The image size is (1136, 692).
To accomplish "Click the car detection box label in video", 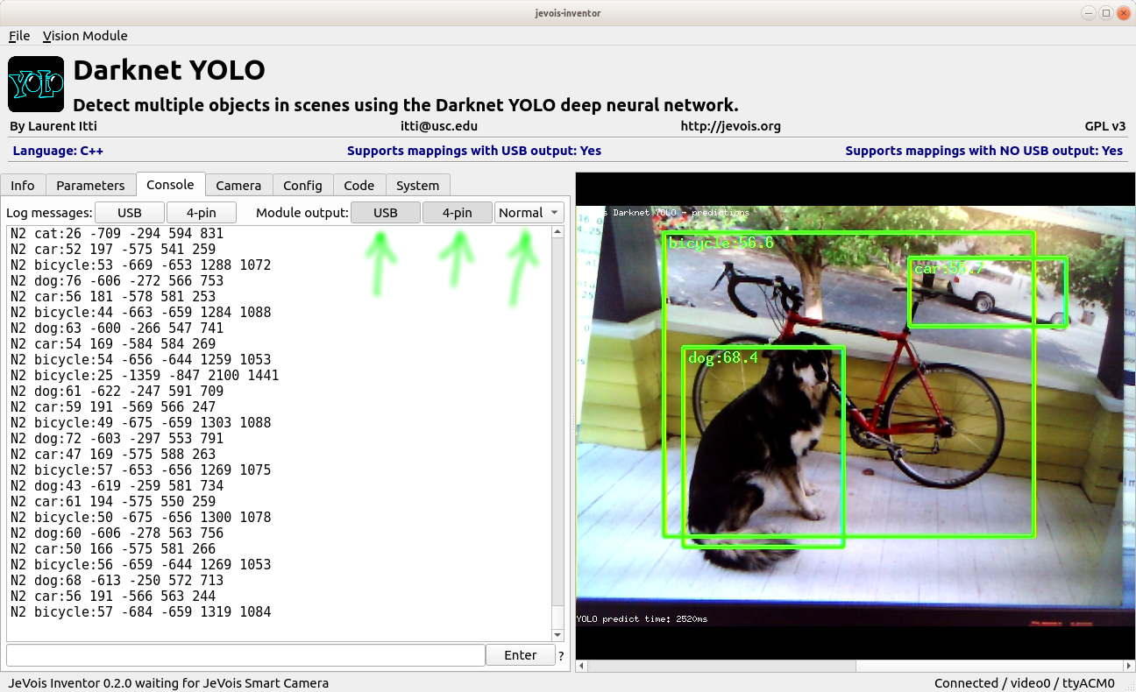I will pyautogui.click(x=948, y=269).
